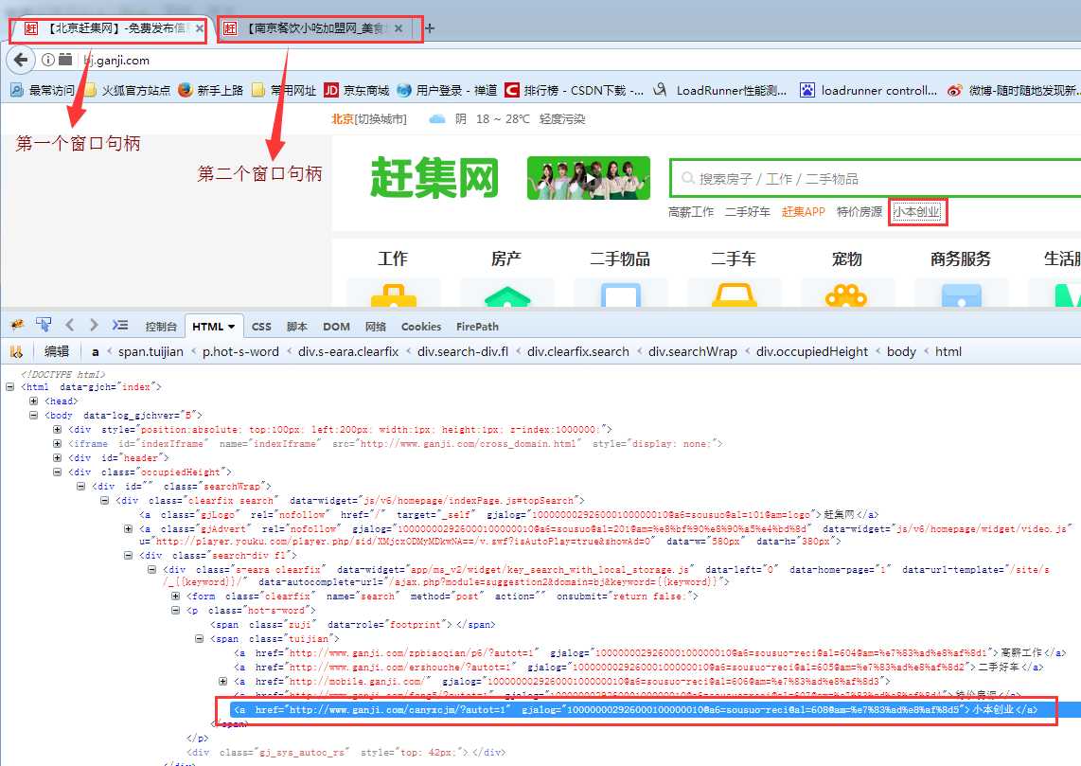Image resolution: width=1081 pixels, height=766 pixels.
Task: Switch to the 脚本 panel
Action: [297, 327]
